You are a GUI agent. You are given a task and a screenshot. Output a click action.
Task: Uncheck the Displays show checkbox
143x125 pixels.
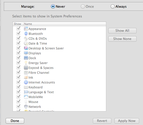point(18,53)
